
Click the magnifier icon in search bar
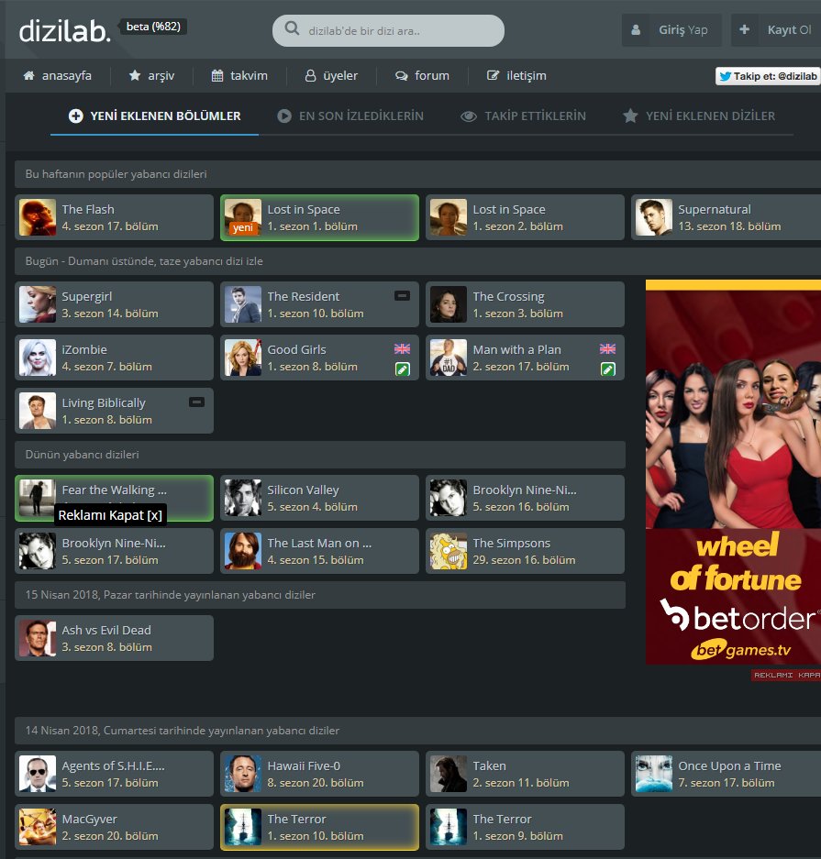pyautogui.click(x=292, y=28)
